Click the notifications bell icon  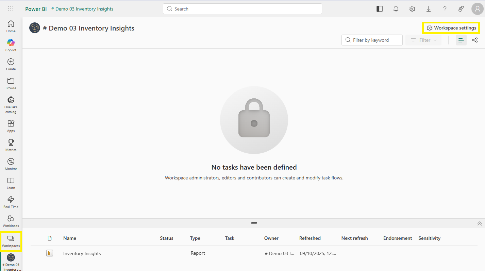(396, 9)
